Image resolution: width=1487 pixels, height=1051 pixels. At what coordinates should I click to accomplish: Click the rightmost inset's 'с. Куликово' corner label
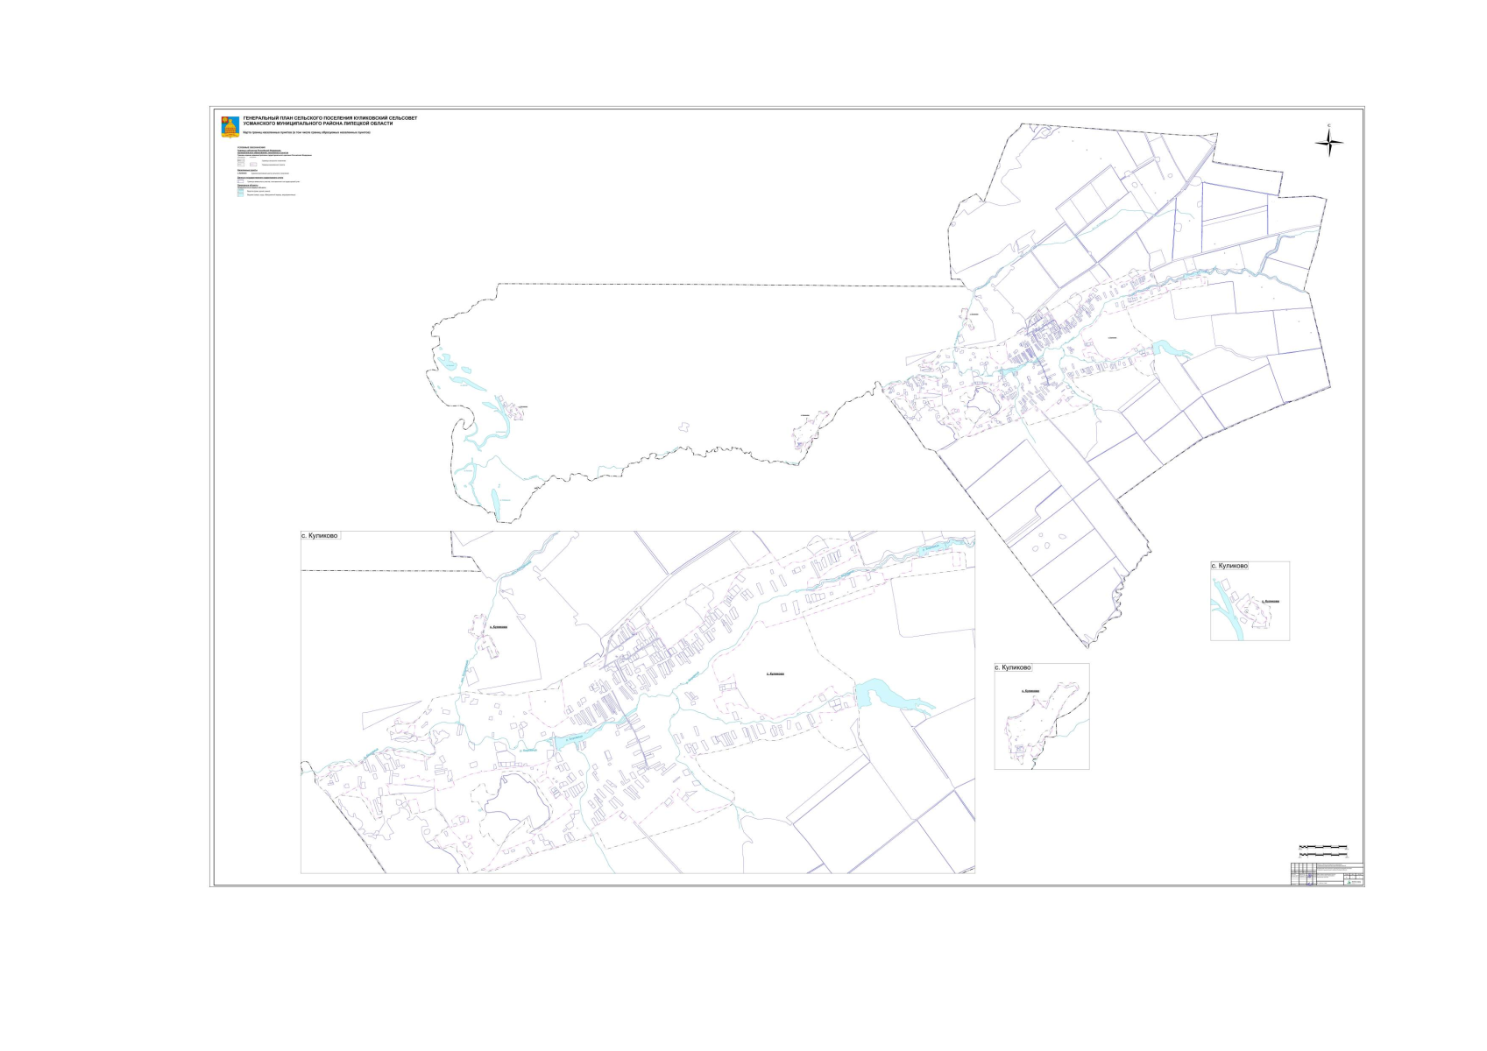point(1229,566)
